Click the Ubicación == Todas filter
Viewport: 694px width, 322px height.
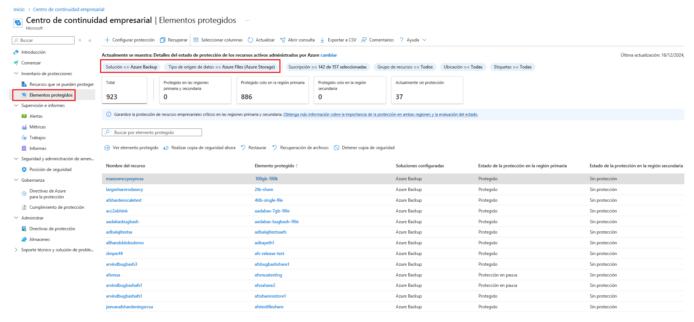pos(463,67)
